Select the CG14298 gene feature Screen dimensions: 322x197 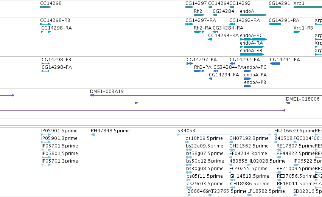[x=45, y=7]
